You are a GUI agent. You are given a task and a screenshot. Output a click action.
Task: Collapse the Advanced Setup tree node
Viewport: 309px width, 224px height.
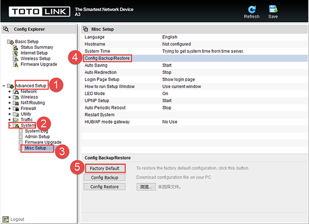tap(4, 86)
